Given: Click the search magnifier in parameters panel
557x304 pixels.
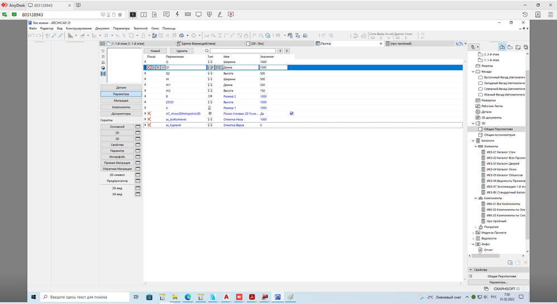Looking at the screenshot, I should point(207,51).
